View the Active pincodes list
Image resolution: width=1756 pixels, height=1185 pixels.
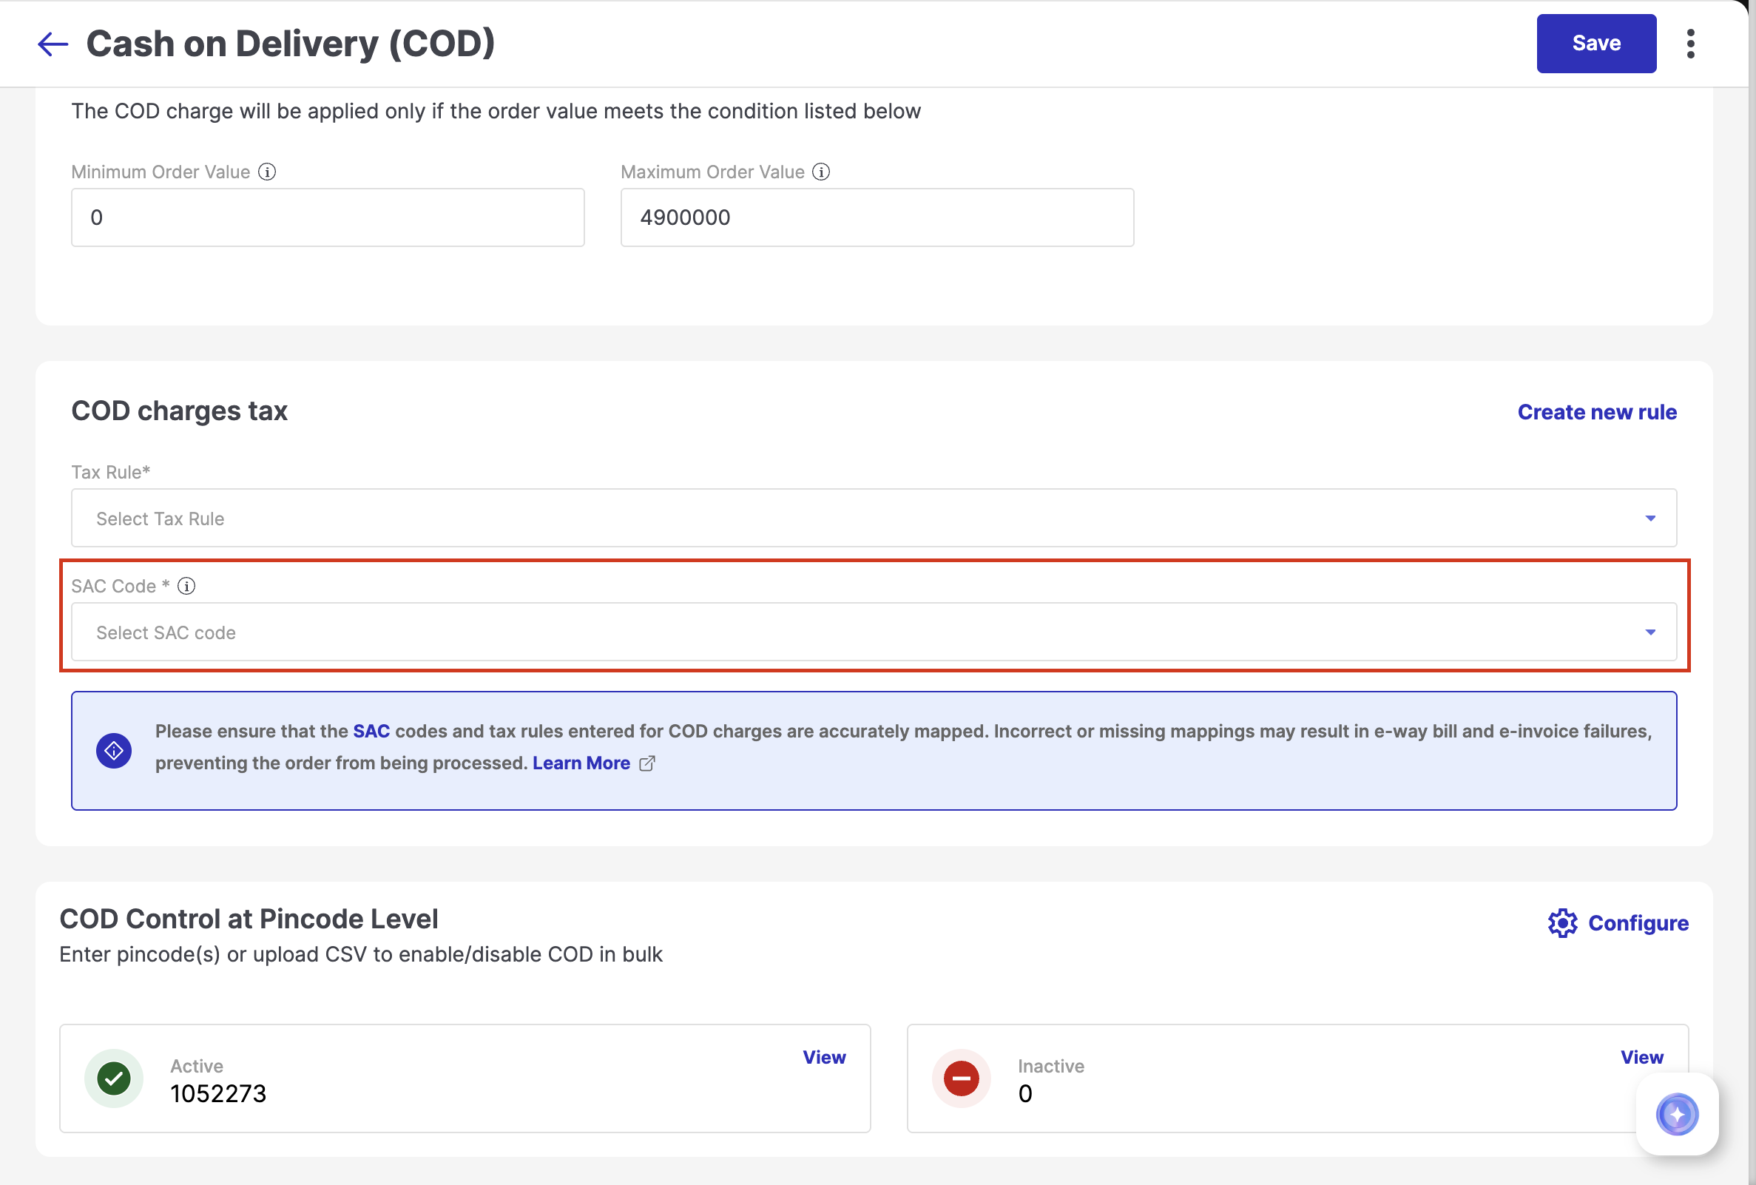click(x=823, y=1057)
